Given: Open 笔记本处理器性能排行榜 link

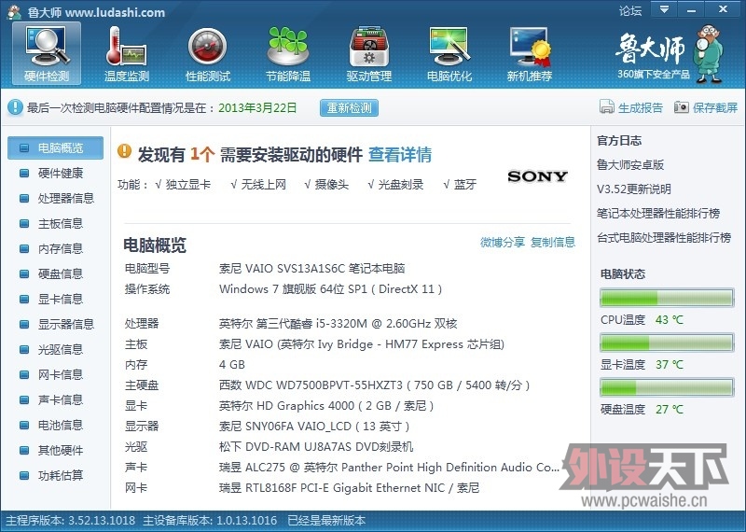Looking at the screenshot, I should click(658, 214).
